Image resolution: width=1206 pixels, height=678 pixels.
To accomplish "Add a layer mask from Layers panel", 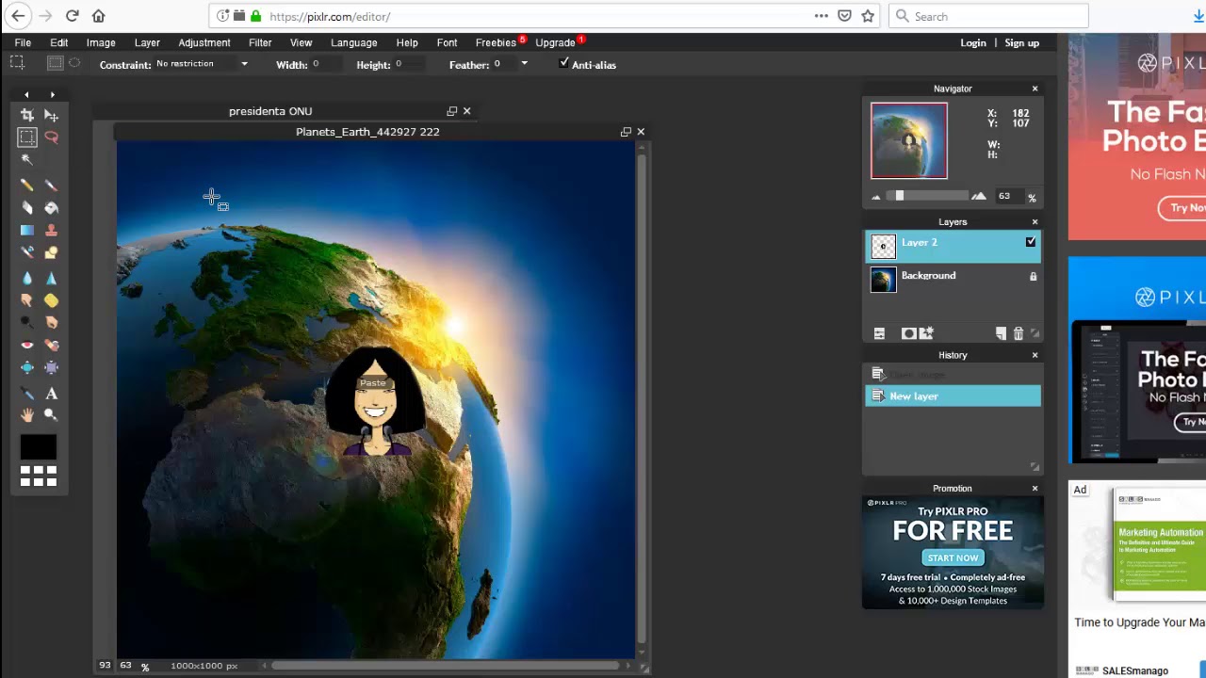I will pos(908,333).
